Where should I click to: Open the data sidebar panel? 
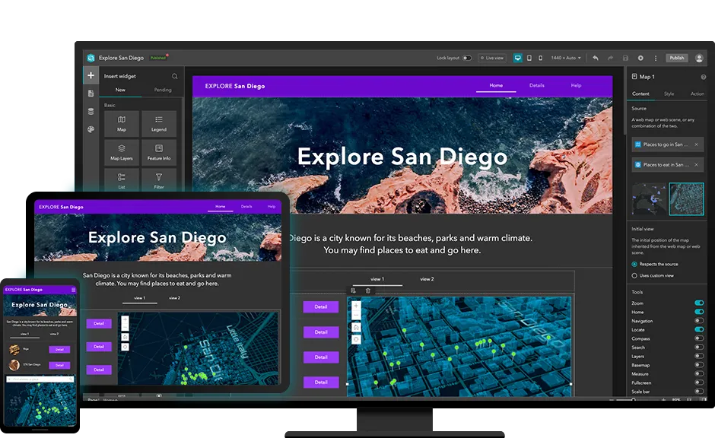click(x=91, y=110)
